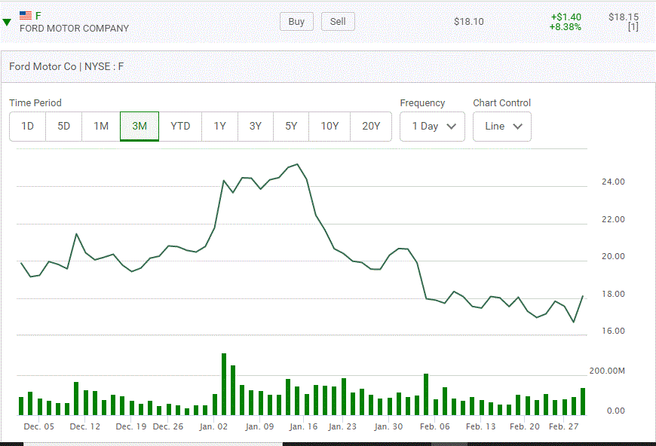Click the peak of the price line

pos(297,164)
